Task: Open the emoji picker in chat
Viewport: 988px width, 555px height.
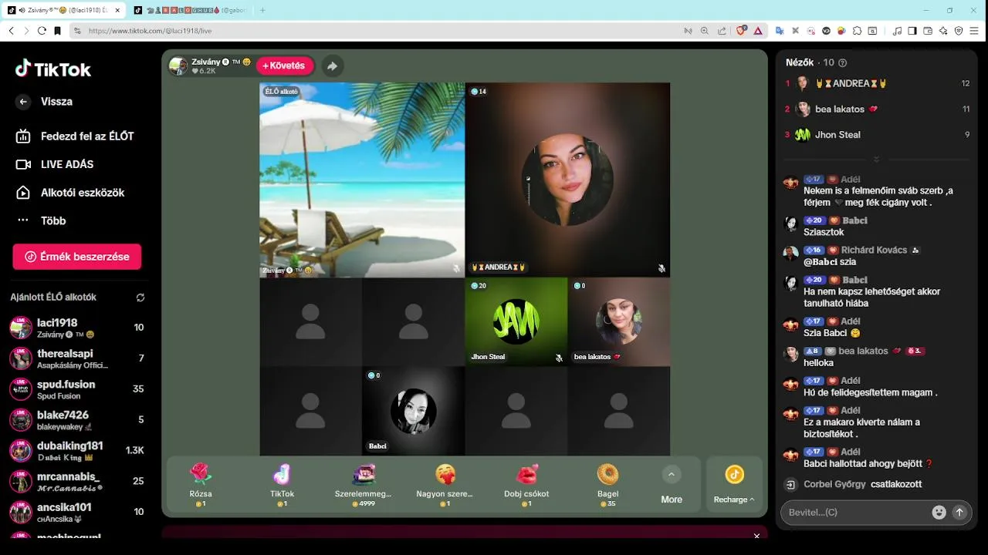Action: (939, 512)
